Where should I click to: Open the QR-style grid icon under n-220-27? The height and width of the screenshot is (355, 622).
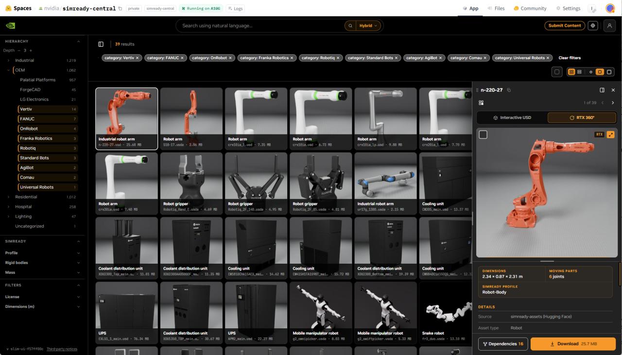point(481,103)
